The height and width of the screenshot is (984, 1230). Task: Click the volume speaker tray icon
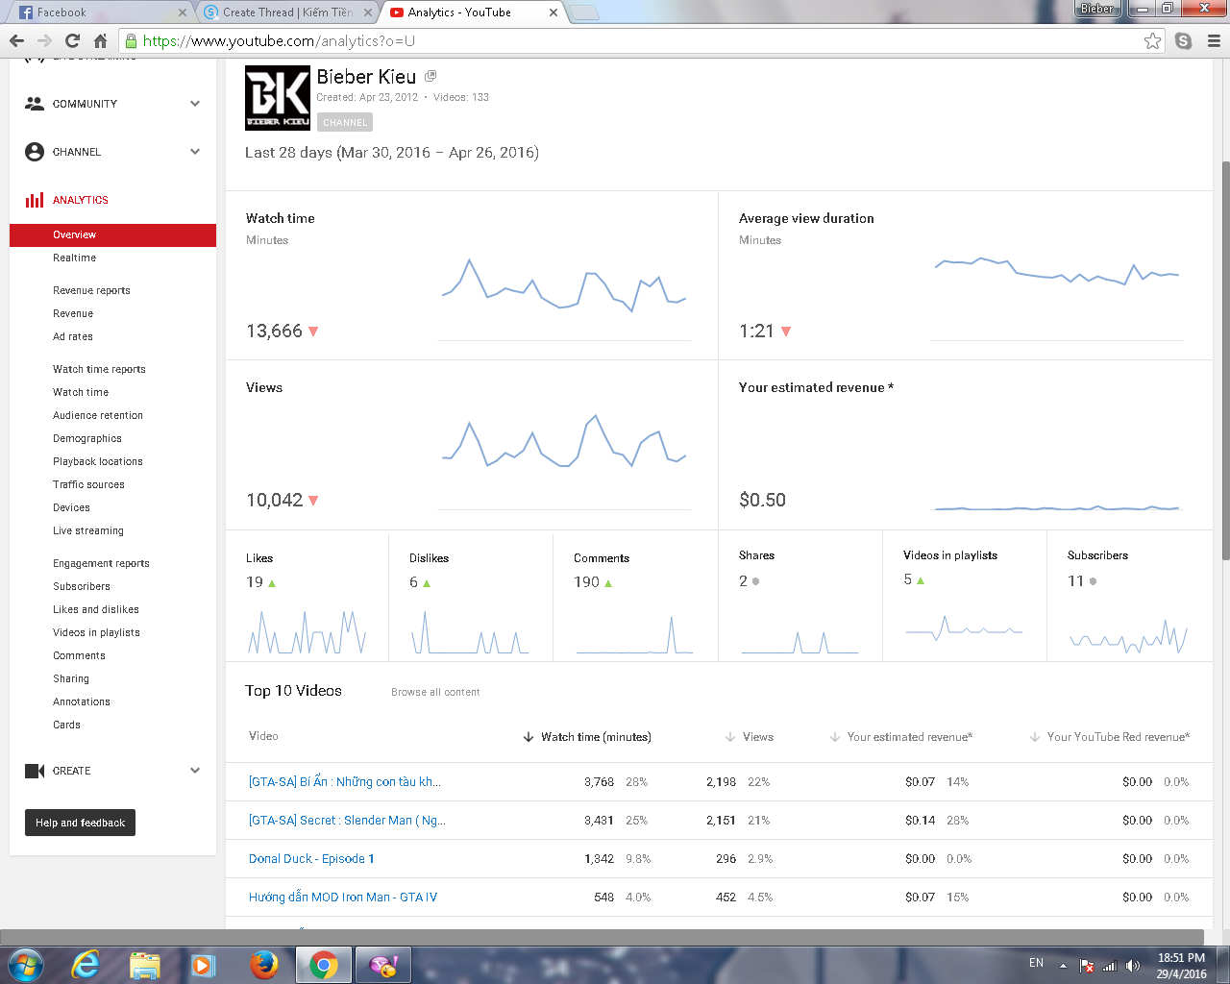[1133, 966]
